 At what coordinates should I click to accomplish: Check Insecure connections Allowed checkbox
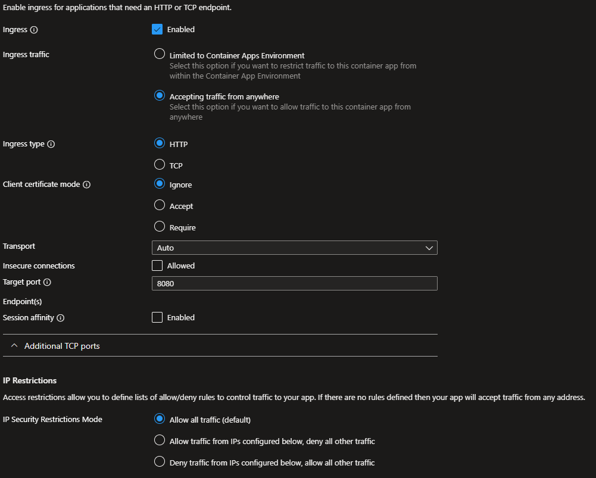click(x=157, y=265)
